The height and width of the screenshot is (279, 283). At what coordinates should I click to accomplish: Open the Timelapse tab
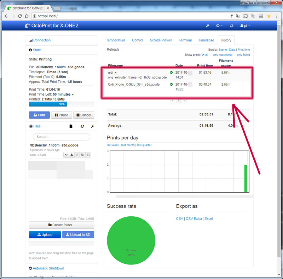click(206, 40)
